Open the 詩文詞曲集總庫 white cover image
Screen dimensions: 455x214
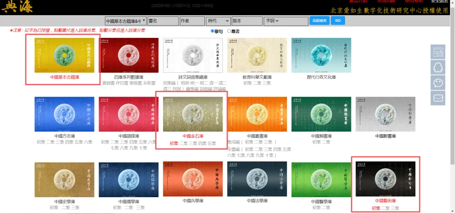click(x=193, y=55)
